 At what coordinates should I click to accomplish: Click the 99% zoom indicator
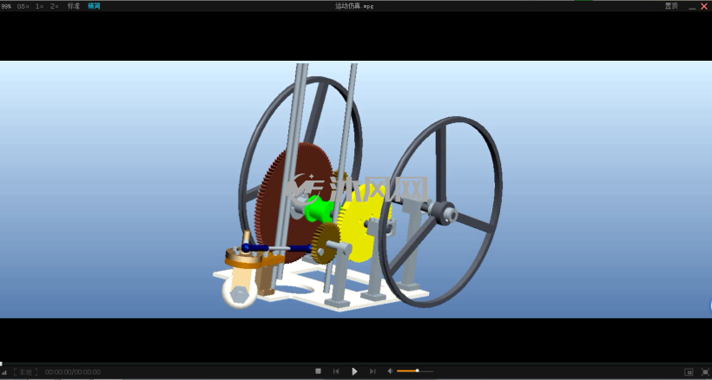[x=6, y=6]
